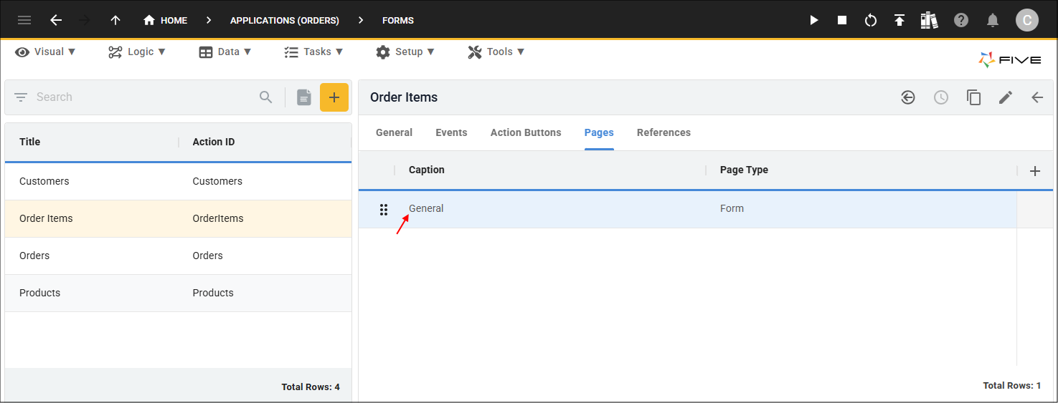Click the Stop square icon
The height and width of the screenshot is (403, 1058).
coord(842,20)
